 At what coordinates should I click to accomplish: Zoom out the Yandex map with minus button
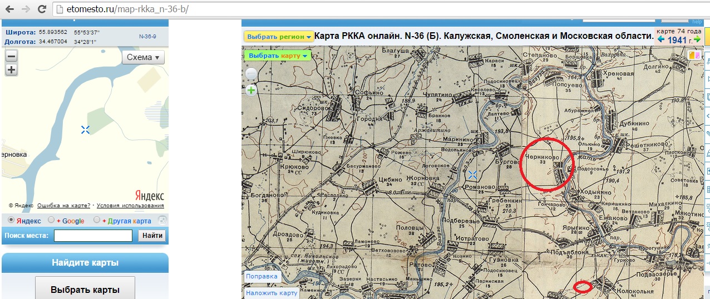coord(11,56)
